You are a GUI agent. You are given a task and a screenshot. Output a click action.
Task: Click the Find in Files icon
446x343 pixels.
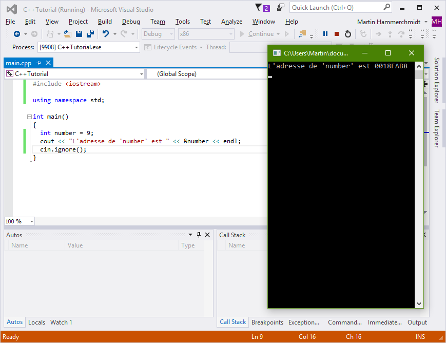point(302,34)
